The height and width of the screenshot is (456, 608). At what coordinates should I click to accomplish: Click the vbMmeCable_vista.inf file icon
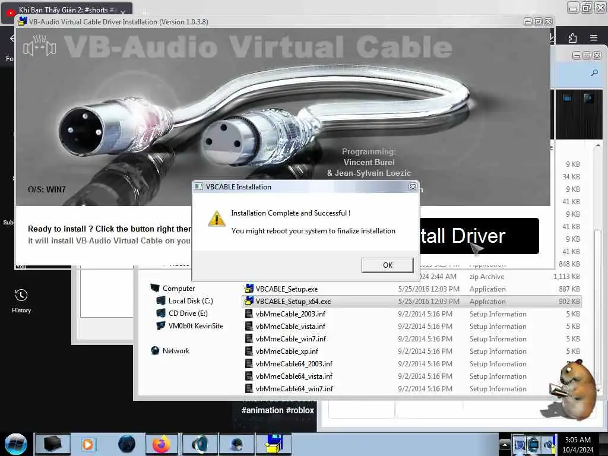(x=249, y=326)
